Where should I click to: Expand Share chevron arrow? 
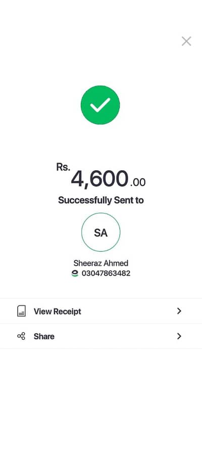point(179,336)
